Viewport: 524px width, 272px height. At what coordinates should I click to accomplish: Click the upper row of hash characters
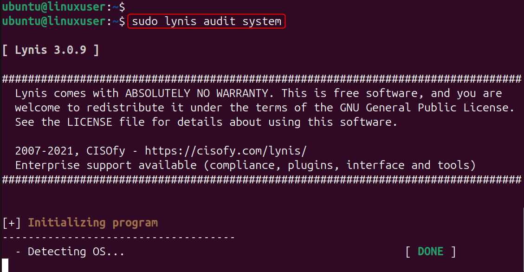[262, 79]
